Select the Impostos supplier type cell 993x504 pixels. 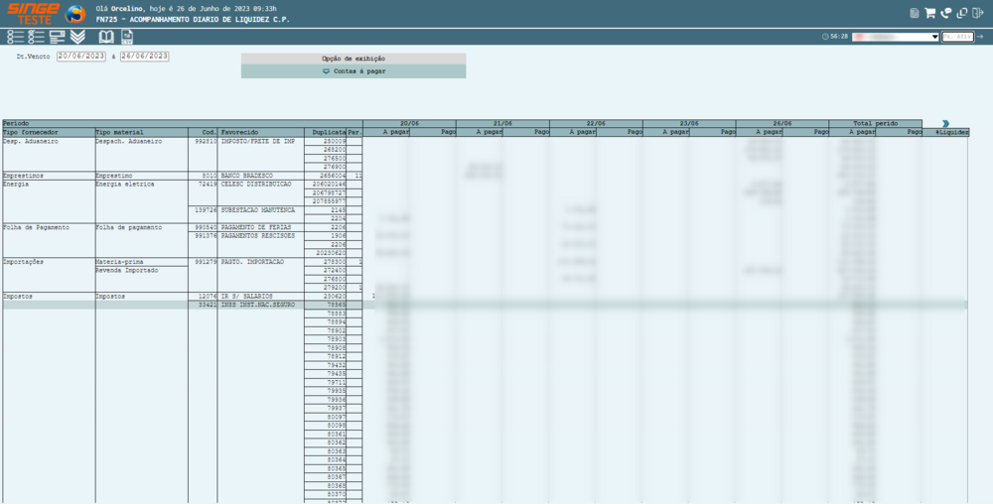[x=49, y=296]
